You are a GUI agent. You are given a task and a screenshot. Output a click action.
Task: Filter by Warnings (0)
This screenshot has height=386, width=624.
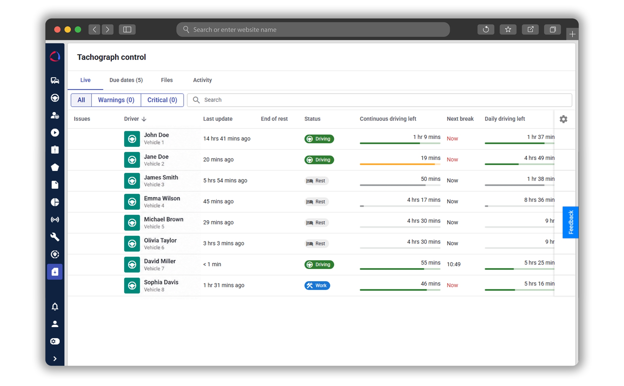(116, 100)
